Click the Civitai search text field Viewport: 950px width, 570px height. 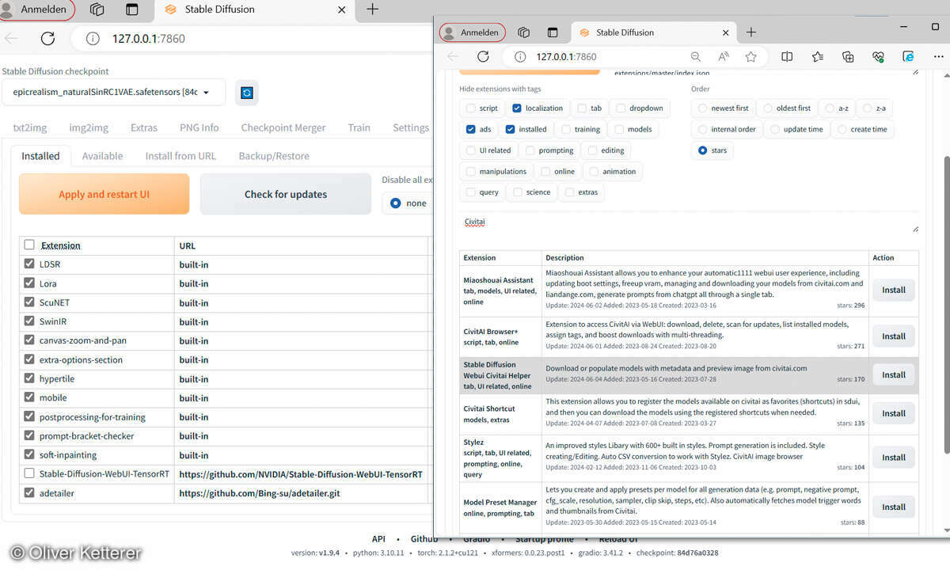point(689,223)
